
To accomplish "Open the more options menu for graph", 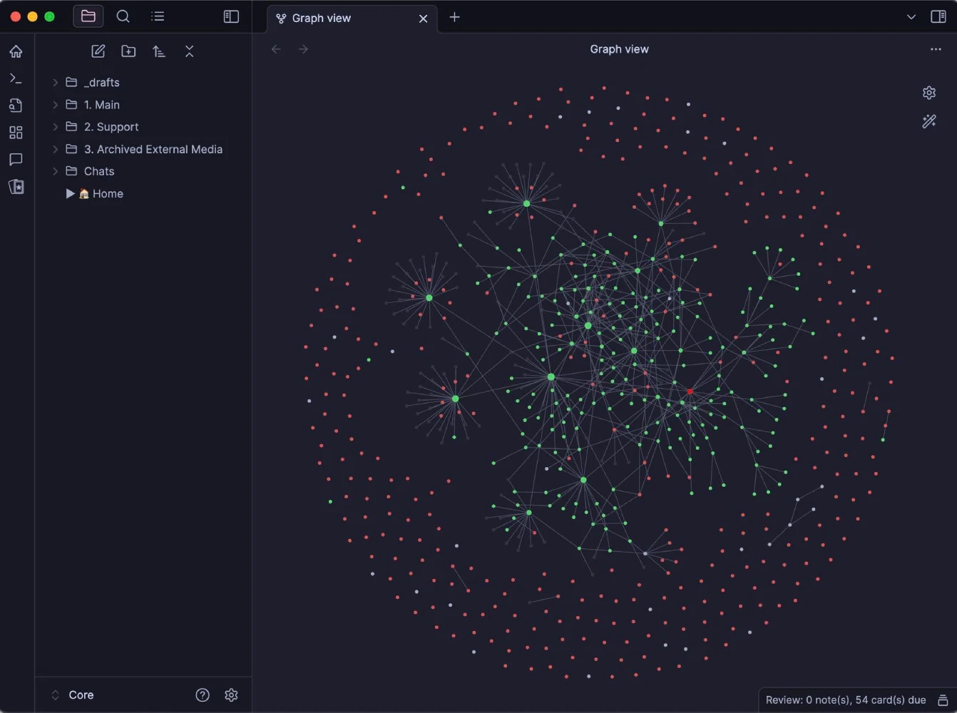I will [936, 49].
